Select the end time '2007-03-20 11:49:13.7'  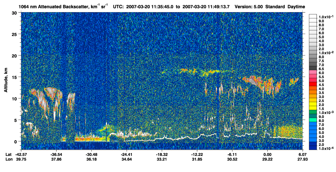206,7
